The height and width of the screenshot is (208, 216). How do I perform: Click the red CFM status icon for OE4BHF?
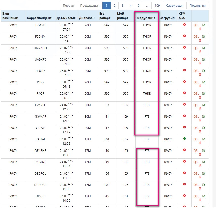(x=184, y=150)
